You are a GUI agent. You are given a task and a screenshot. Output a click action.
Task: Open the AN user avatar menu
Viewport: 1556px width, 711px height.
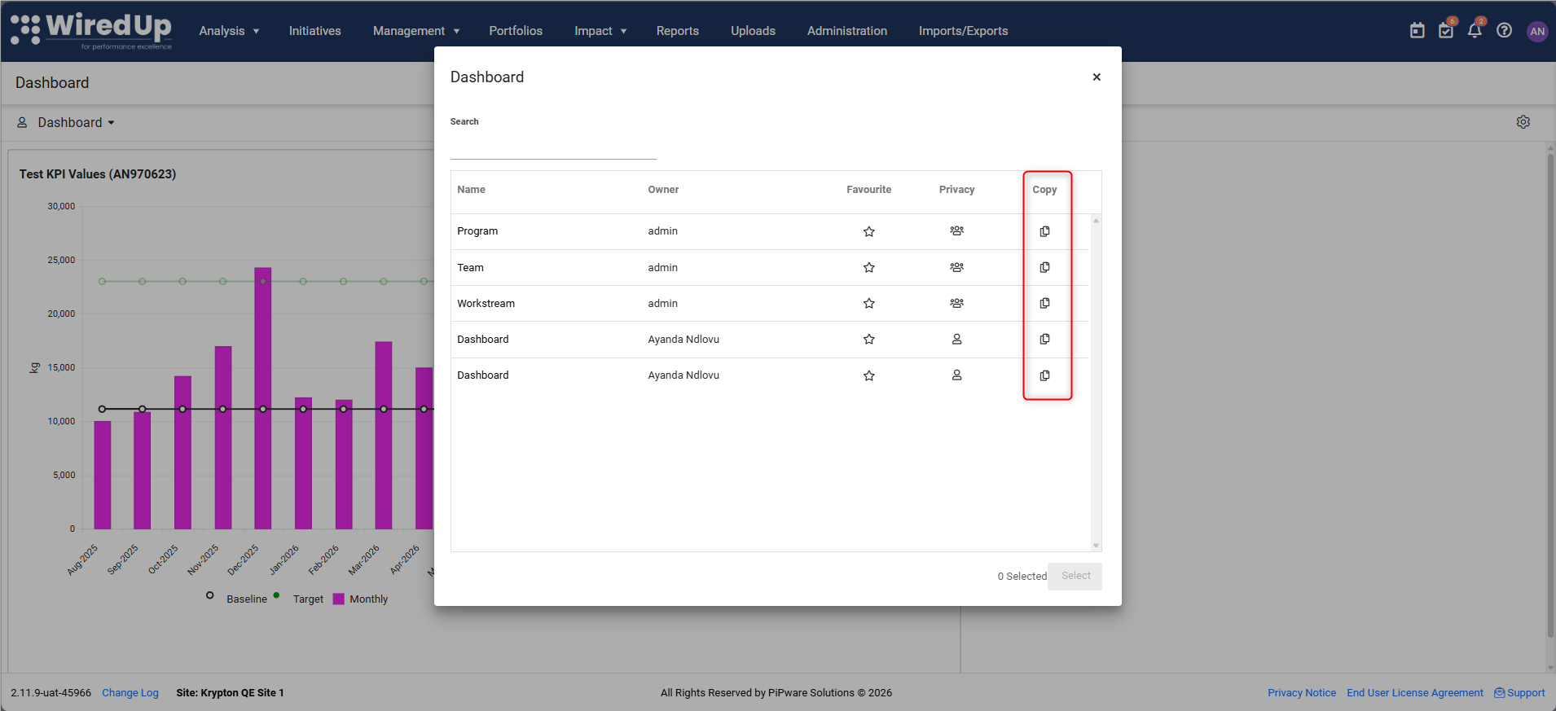[x=1537, y=31]
